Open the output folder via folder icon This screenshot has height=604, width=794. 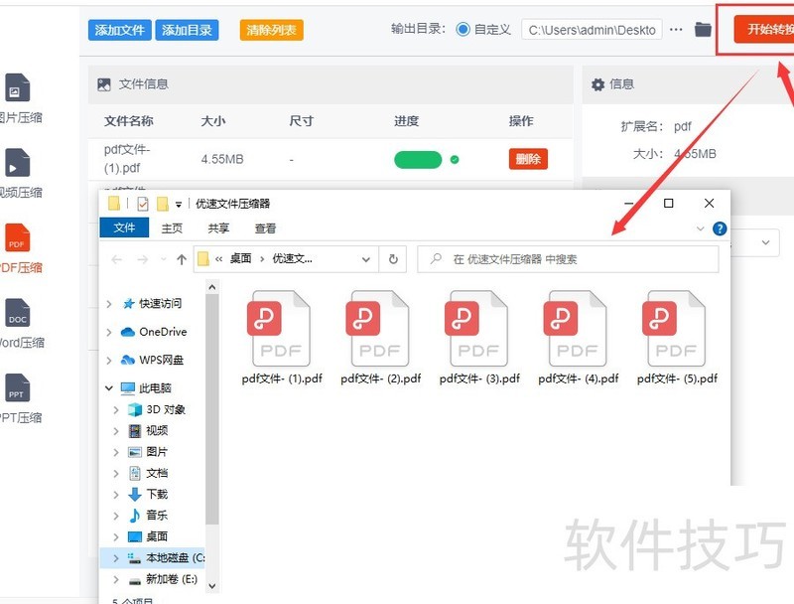(703, 30)
